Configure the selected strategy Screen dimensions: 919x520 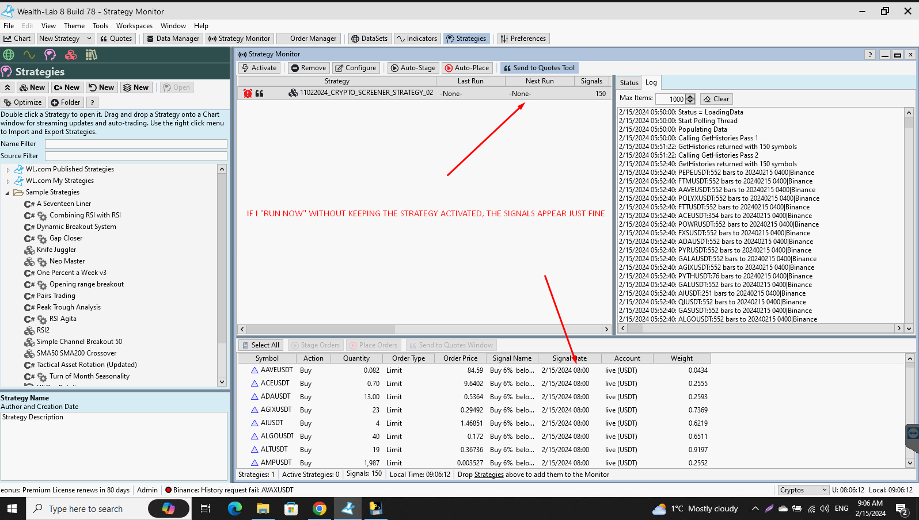tap(356, 68)
